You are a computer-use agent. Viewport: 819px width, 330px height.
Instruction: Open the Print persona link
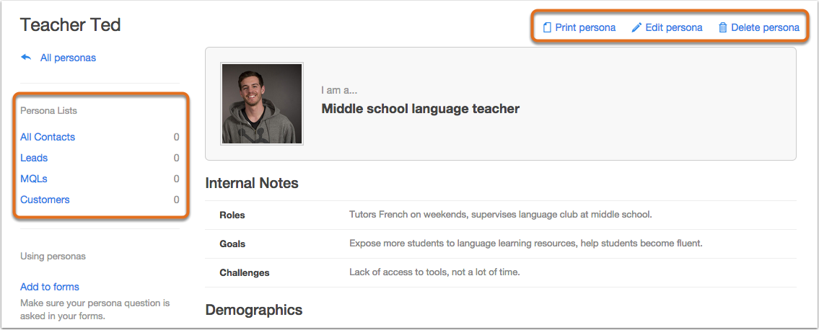(585, 27)
